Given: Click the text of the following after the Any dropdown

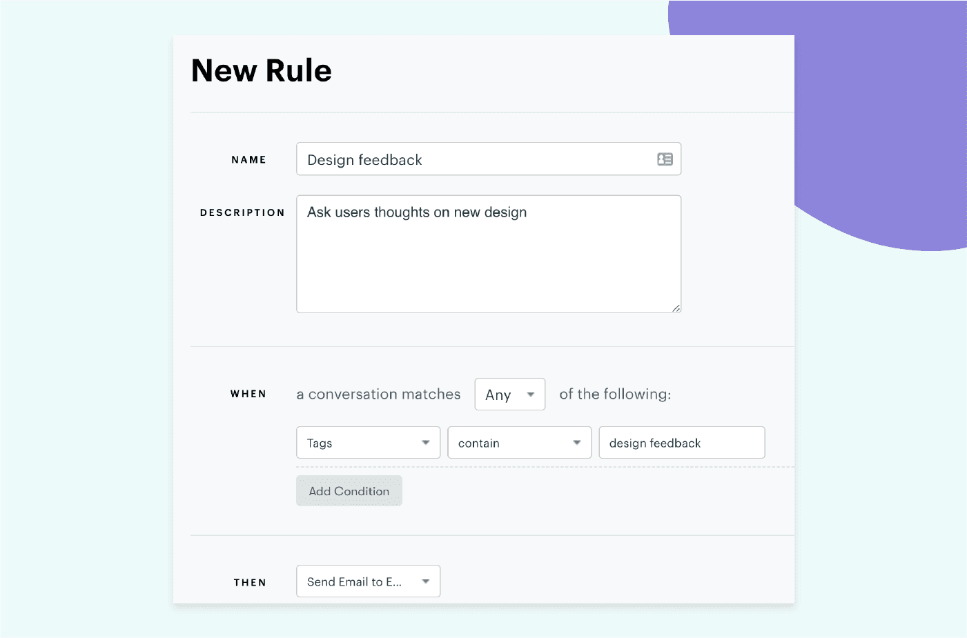Looking at the screenshot, I should [x=614, y=394].
